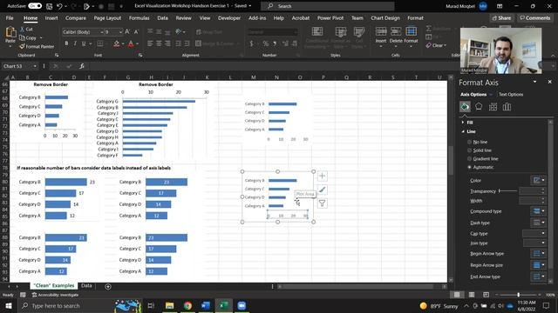Apply Underline formatting
The image size is (558, 313).
coord(84,43)
